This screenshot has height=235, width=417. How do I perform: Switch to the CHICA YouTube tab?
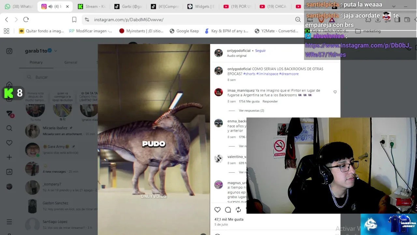click(274, 7)
